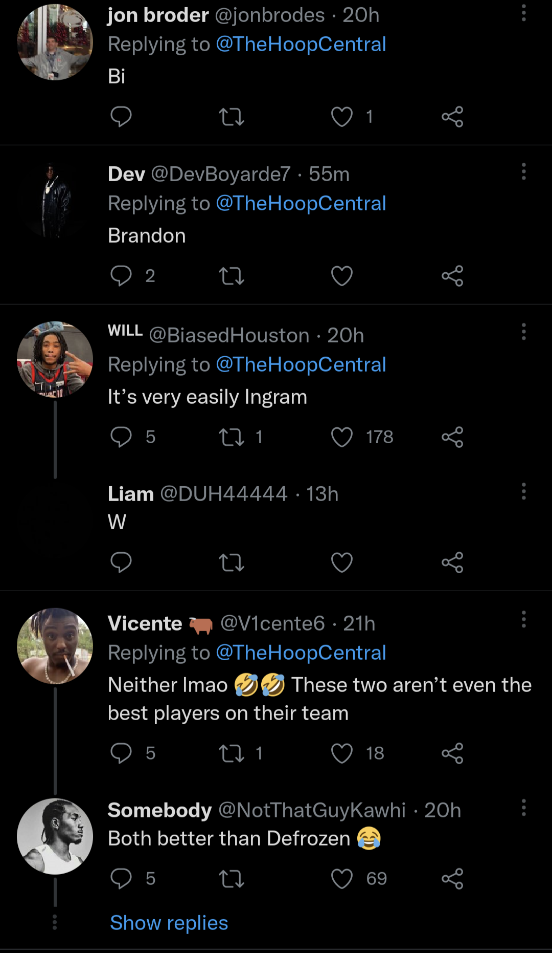Open @TheHoopCentral link in Dev's reply

point(301,203)
